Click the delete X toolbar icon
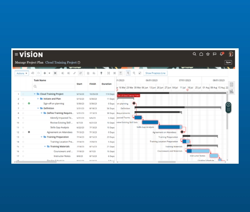250x212 pixels. pos(55,73)
